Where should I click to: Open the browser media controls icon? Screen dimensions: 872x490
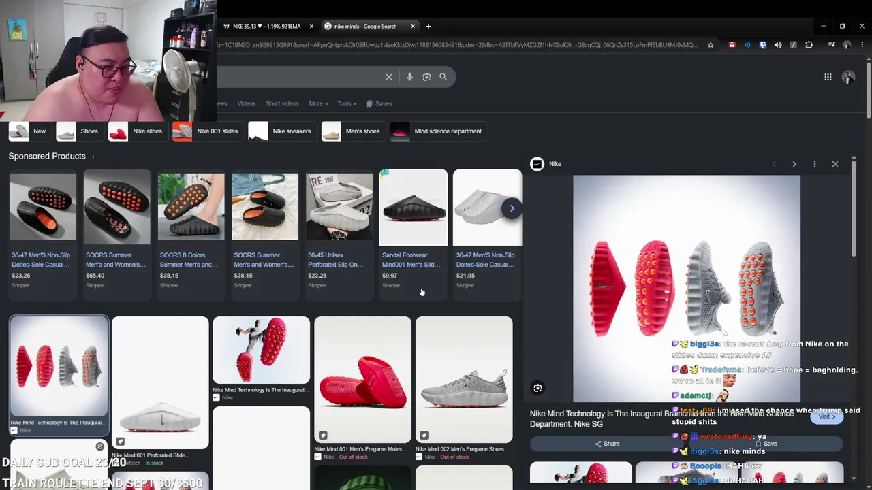point(831,45)
